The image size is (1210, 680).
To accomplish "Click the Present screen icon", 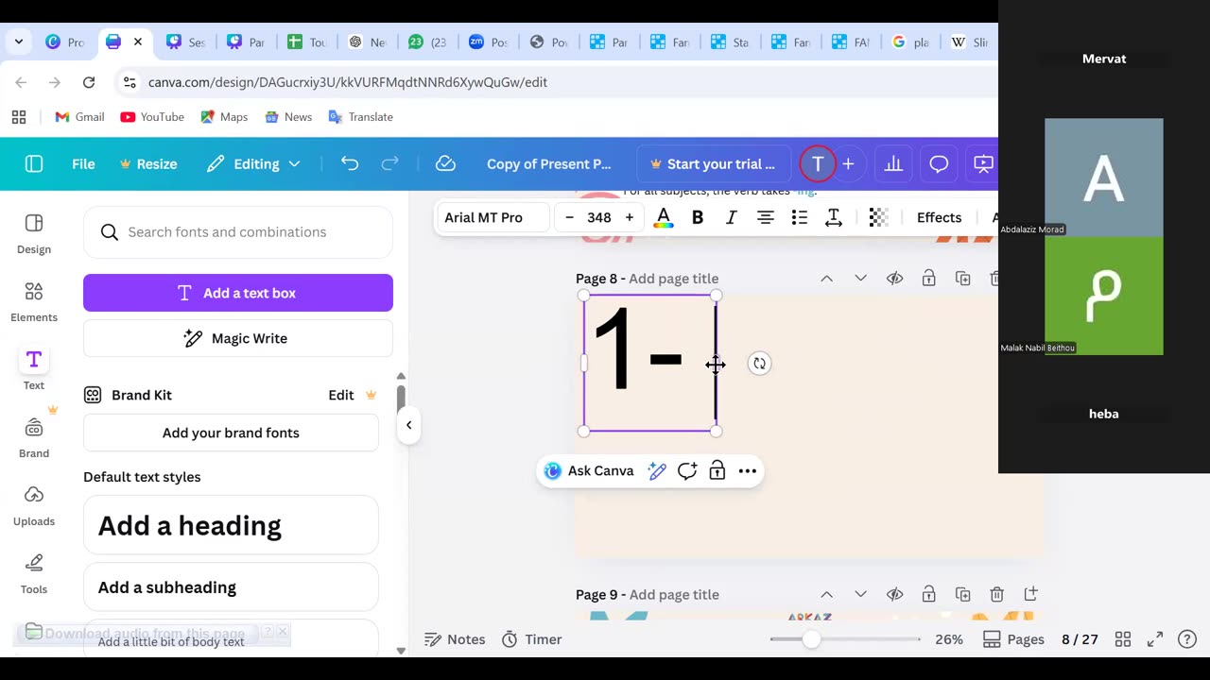I will point(983,163).
